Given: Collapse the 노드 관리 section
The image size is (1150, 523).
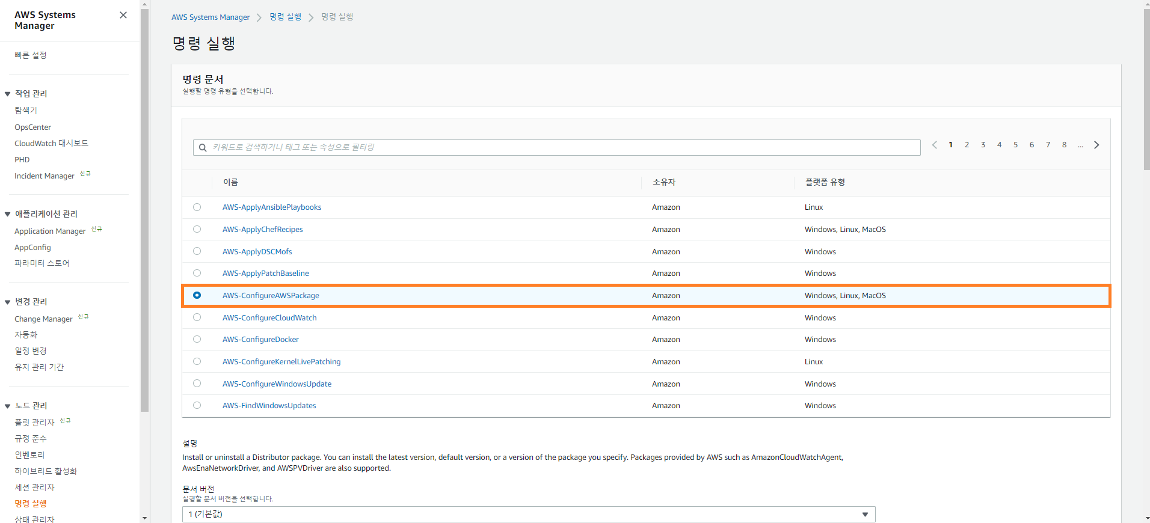Looking at the screenshot, I should click(8, 406).
